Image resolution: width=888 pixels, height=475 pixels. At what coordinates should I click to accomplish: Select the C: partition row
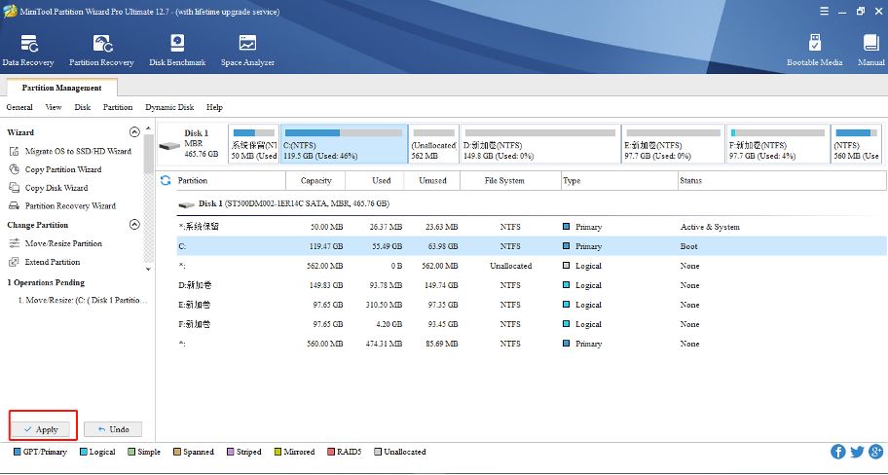tap(532, 246)
